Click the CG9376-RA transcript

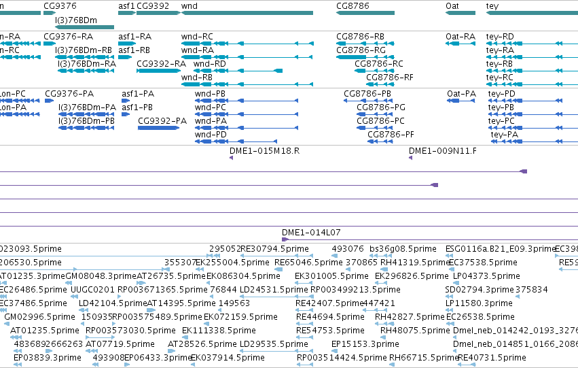(50, 44)
